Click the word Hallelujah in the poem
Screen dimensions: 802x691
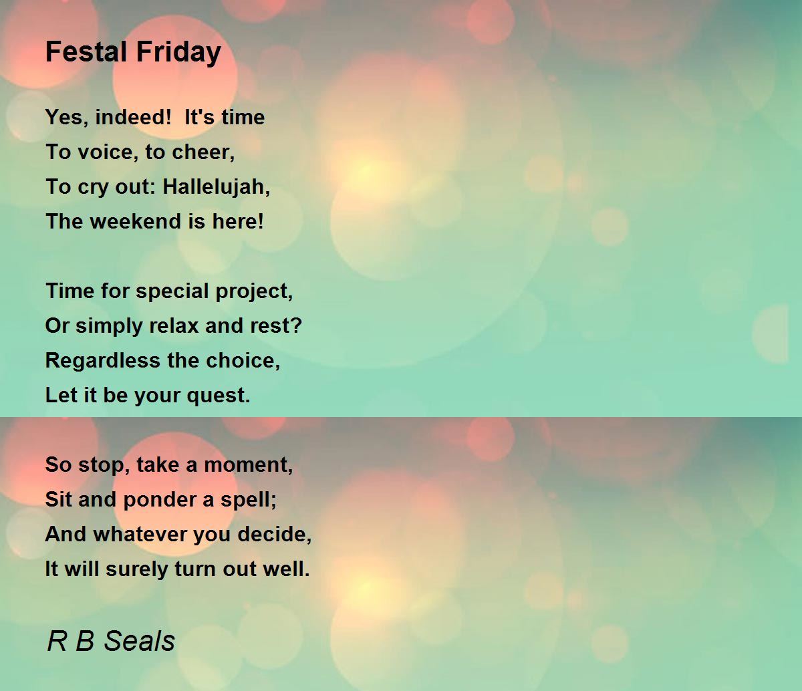217,187
